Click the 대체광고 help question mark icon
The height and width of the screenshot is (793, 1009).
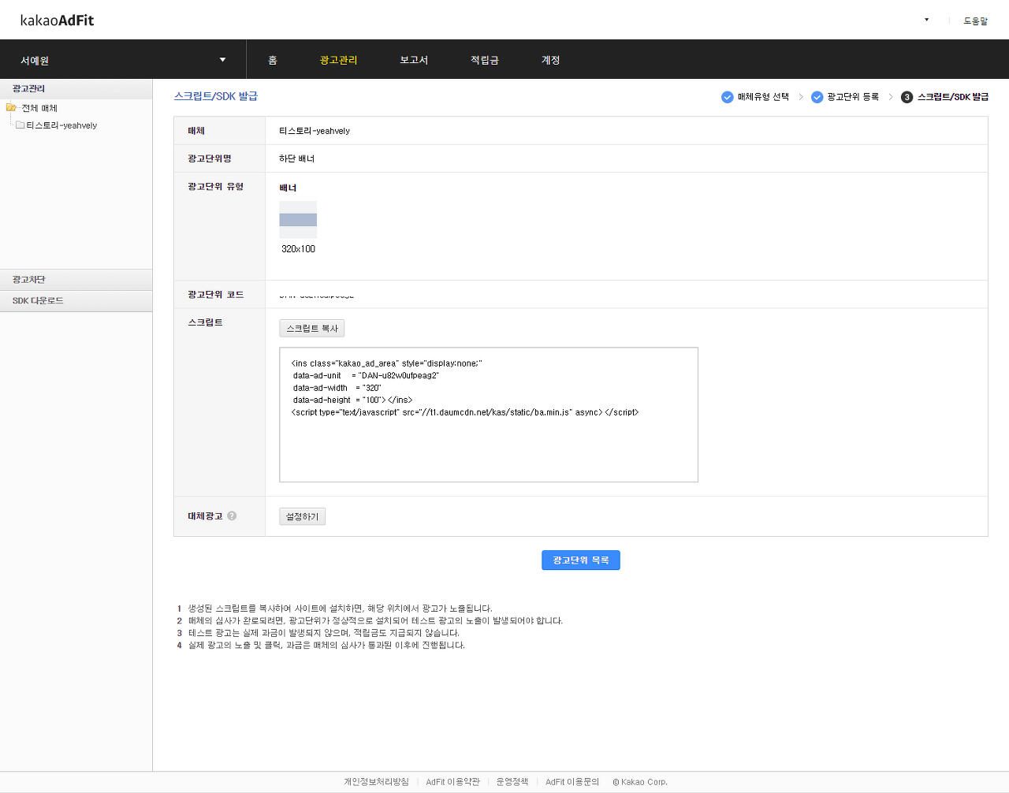tap(232, 516)
